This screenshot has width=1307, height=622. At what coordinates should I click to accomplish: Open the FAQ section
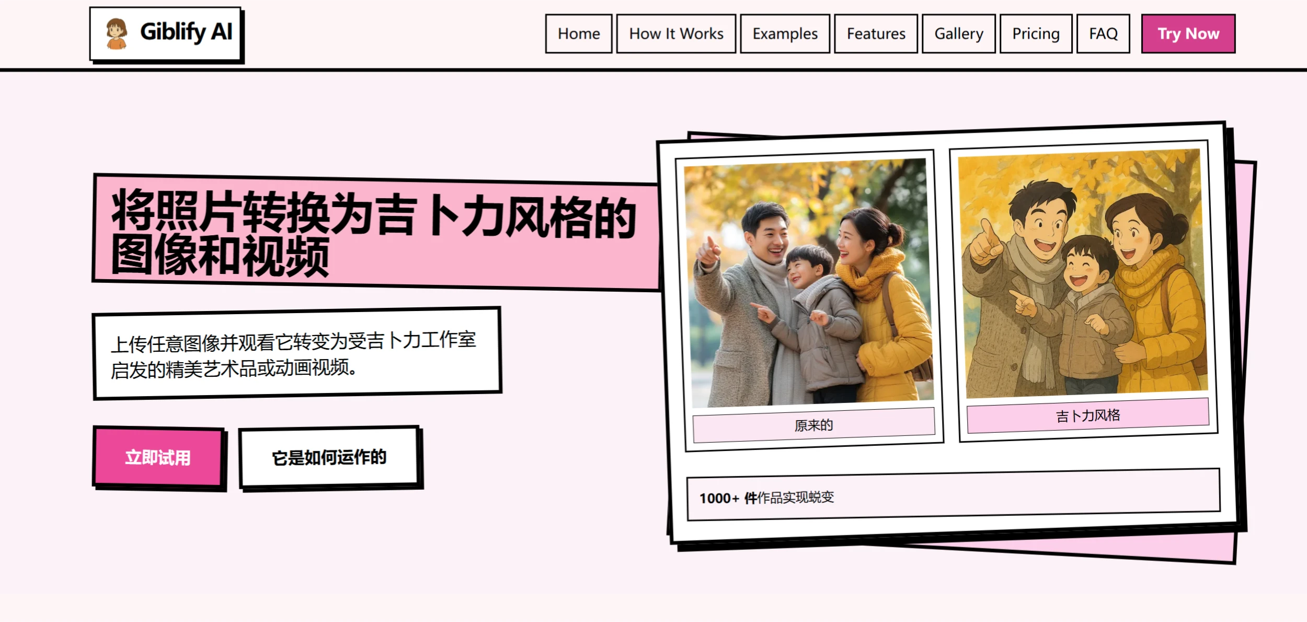point(1103,33)
